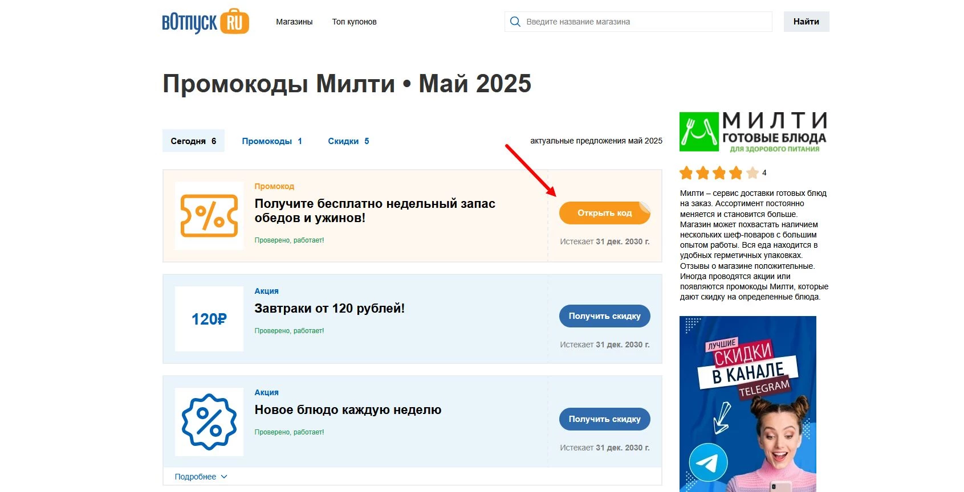Click the magnifier search icon
The image size is (964, 492).
[x=515, y=22]
